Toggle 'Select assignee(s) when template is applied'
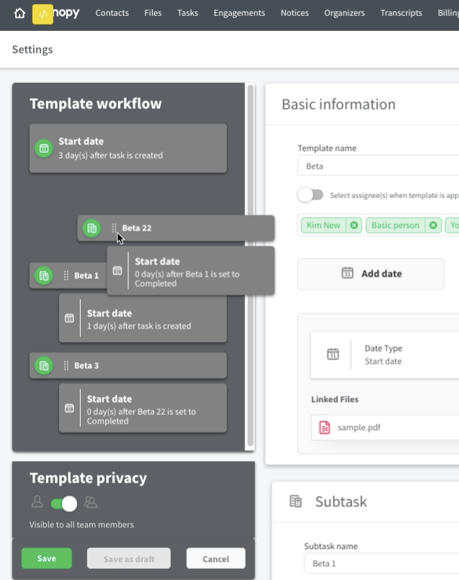The image size is (459, 580). point(311,195)
